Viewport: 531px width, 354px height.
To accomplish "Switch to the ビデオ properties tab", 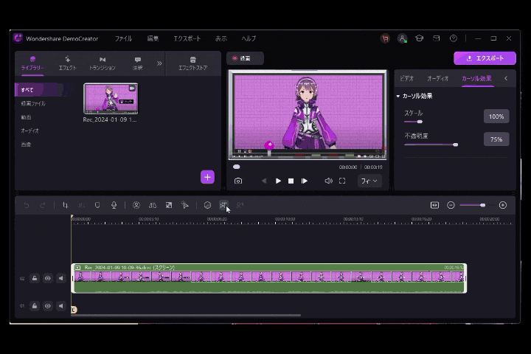I will pyautogui.click(x=406, y=79).
